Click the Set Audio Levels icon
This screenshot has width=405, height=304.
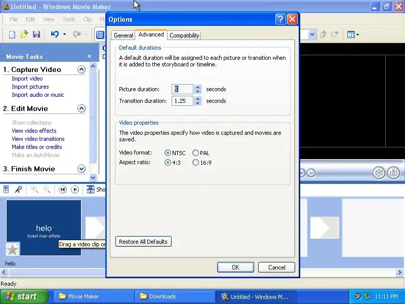[6, 189]
